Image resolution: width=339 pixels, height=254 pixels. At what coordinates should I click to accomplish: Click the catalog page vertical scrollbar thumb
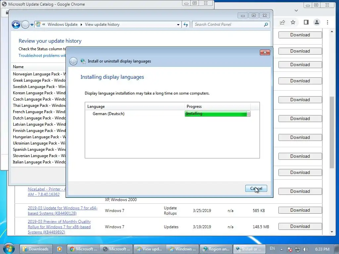(332, 132)
